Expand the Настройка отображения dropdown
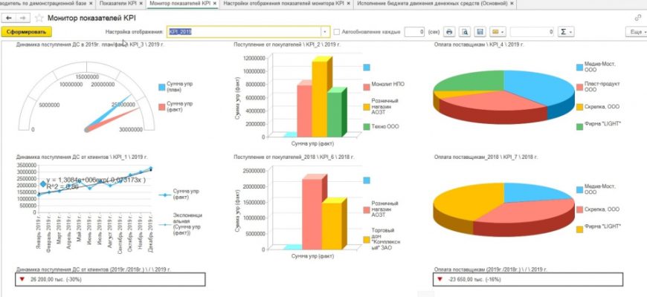647x297 pixels. tap(325, 33)
